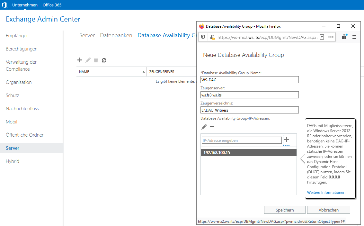Click the Zeugenserver input field
The width and height of the screenshot is (364, 226).
[x=250, y=95]
